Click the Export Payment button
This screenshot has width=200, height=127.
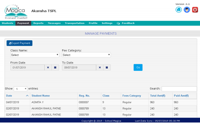pyautogui.click(x=20, y=43)
